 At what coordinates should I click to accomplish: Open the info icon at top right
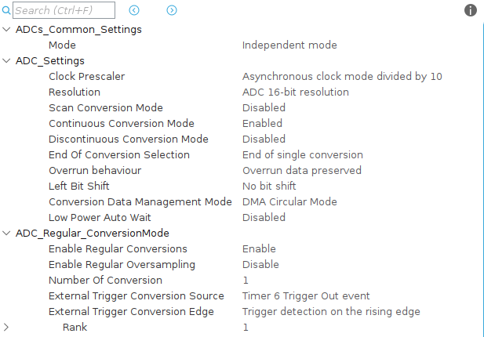click(x=471, y=10)
